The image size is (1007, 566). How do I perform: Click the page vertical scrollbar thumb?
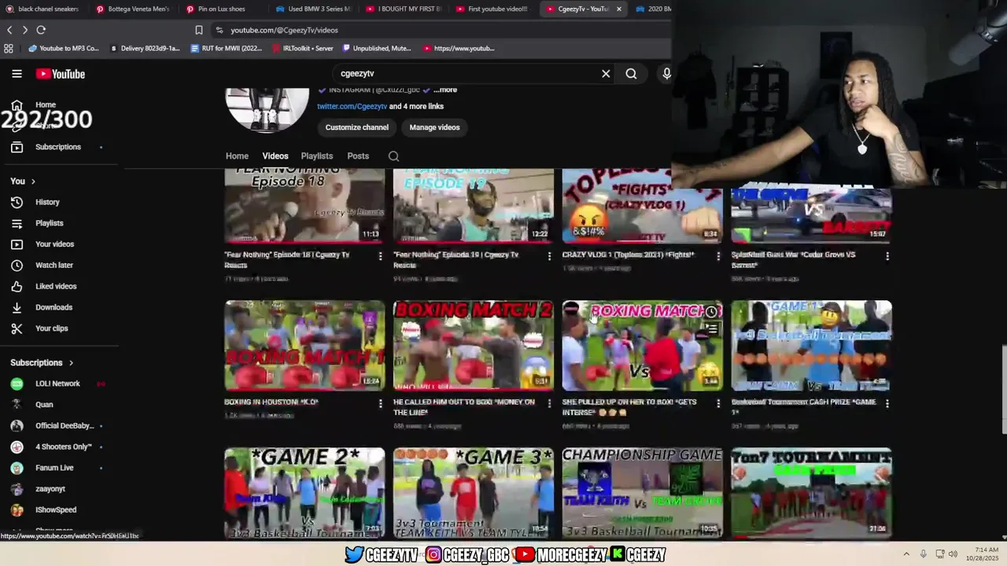click(x=1004, y=389)
